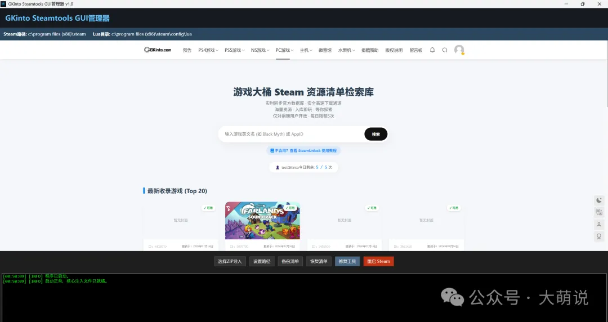Click the game name or AppID search field
The height and width of the screenshot is (322, 608).
[291, 134]
